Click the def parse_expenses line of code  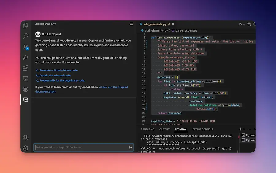click(181, 37)
